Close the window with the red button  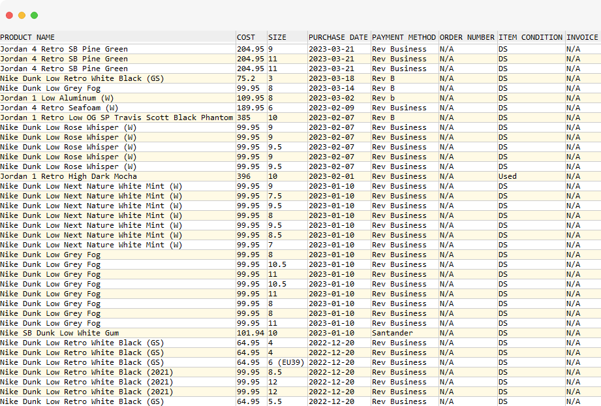(10, 15)
